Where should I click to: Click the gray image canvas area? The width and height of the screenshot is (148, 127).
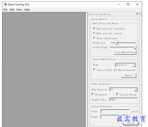[x=44, y=70]
